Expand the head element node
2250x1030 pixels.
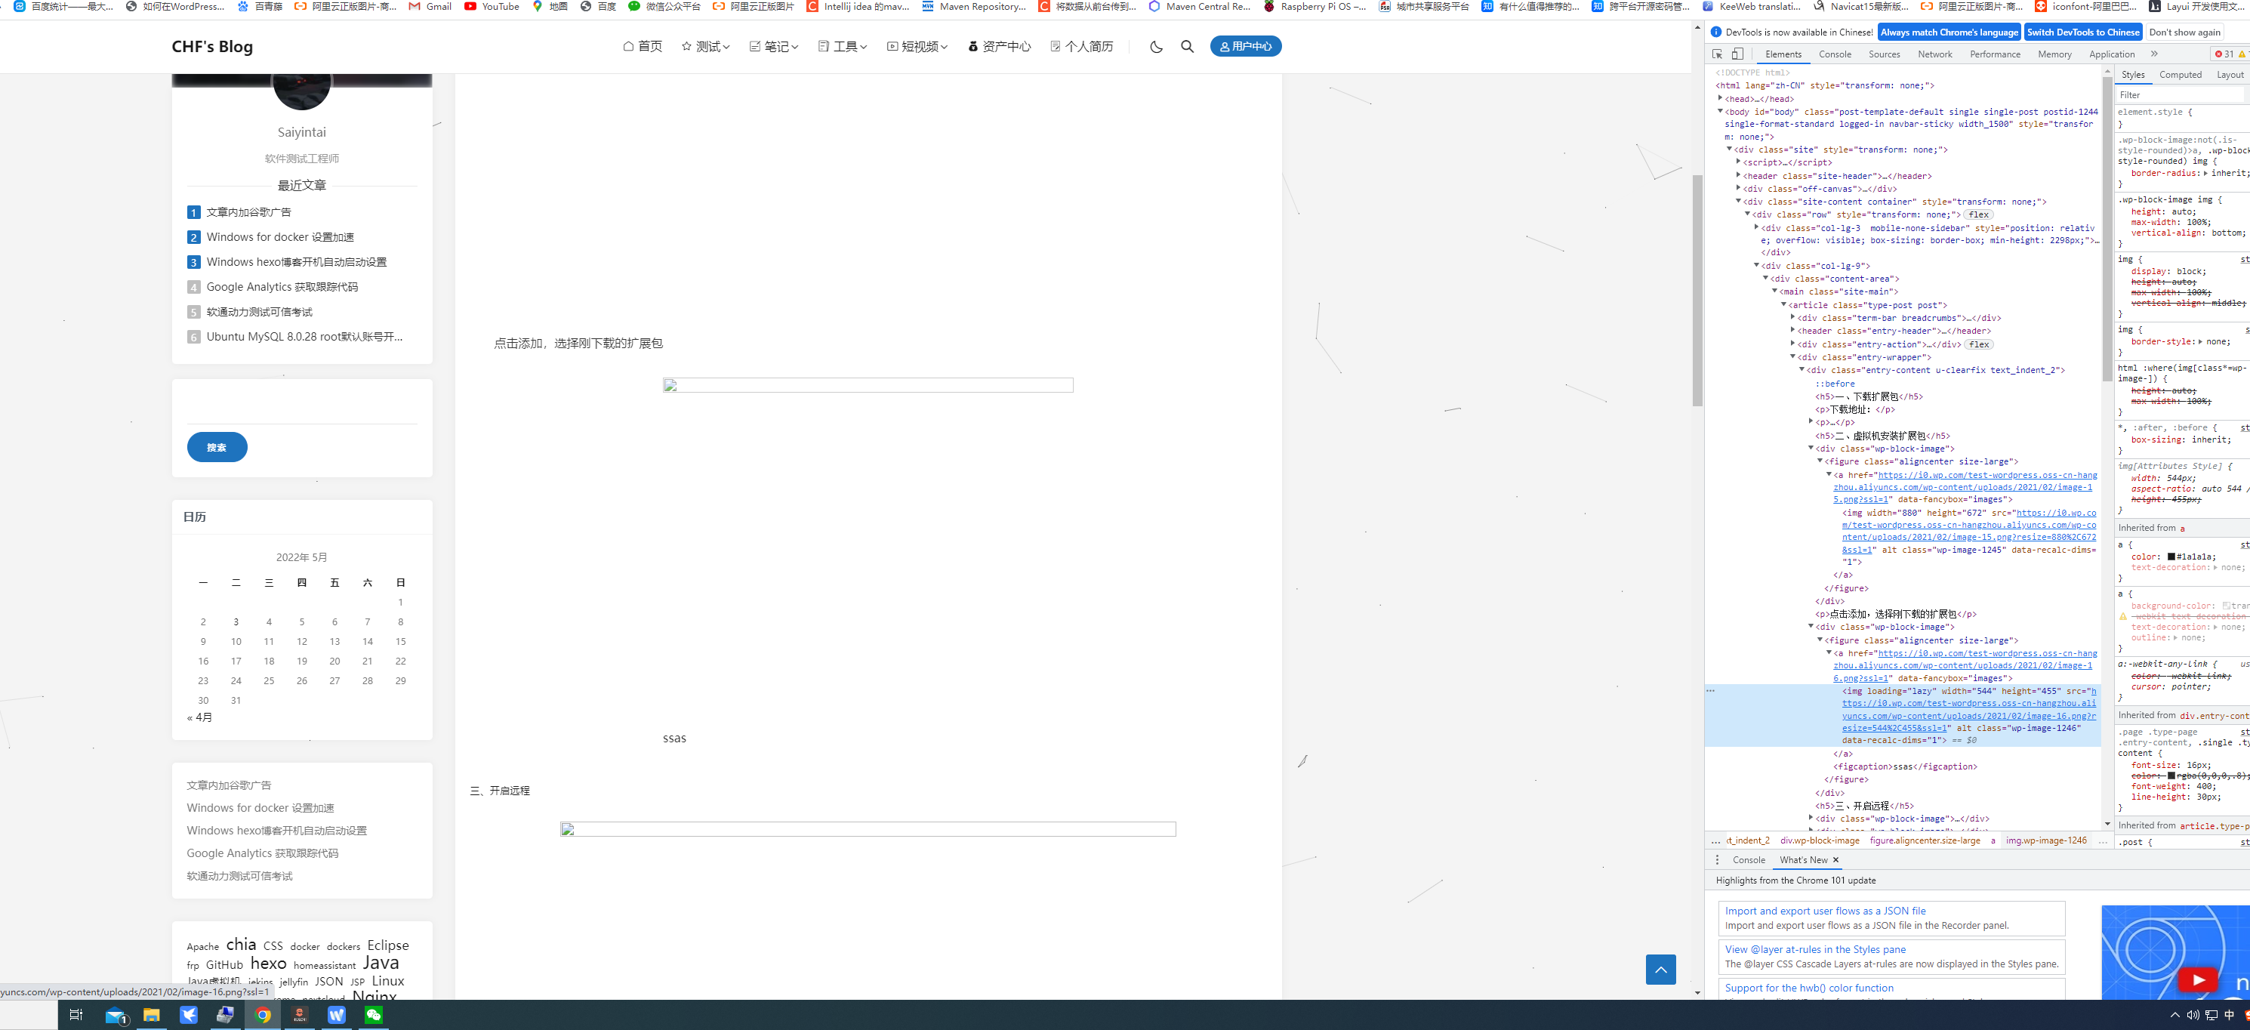[1721, 99]
